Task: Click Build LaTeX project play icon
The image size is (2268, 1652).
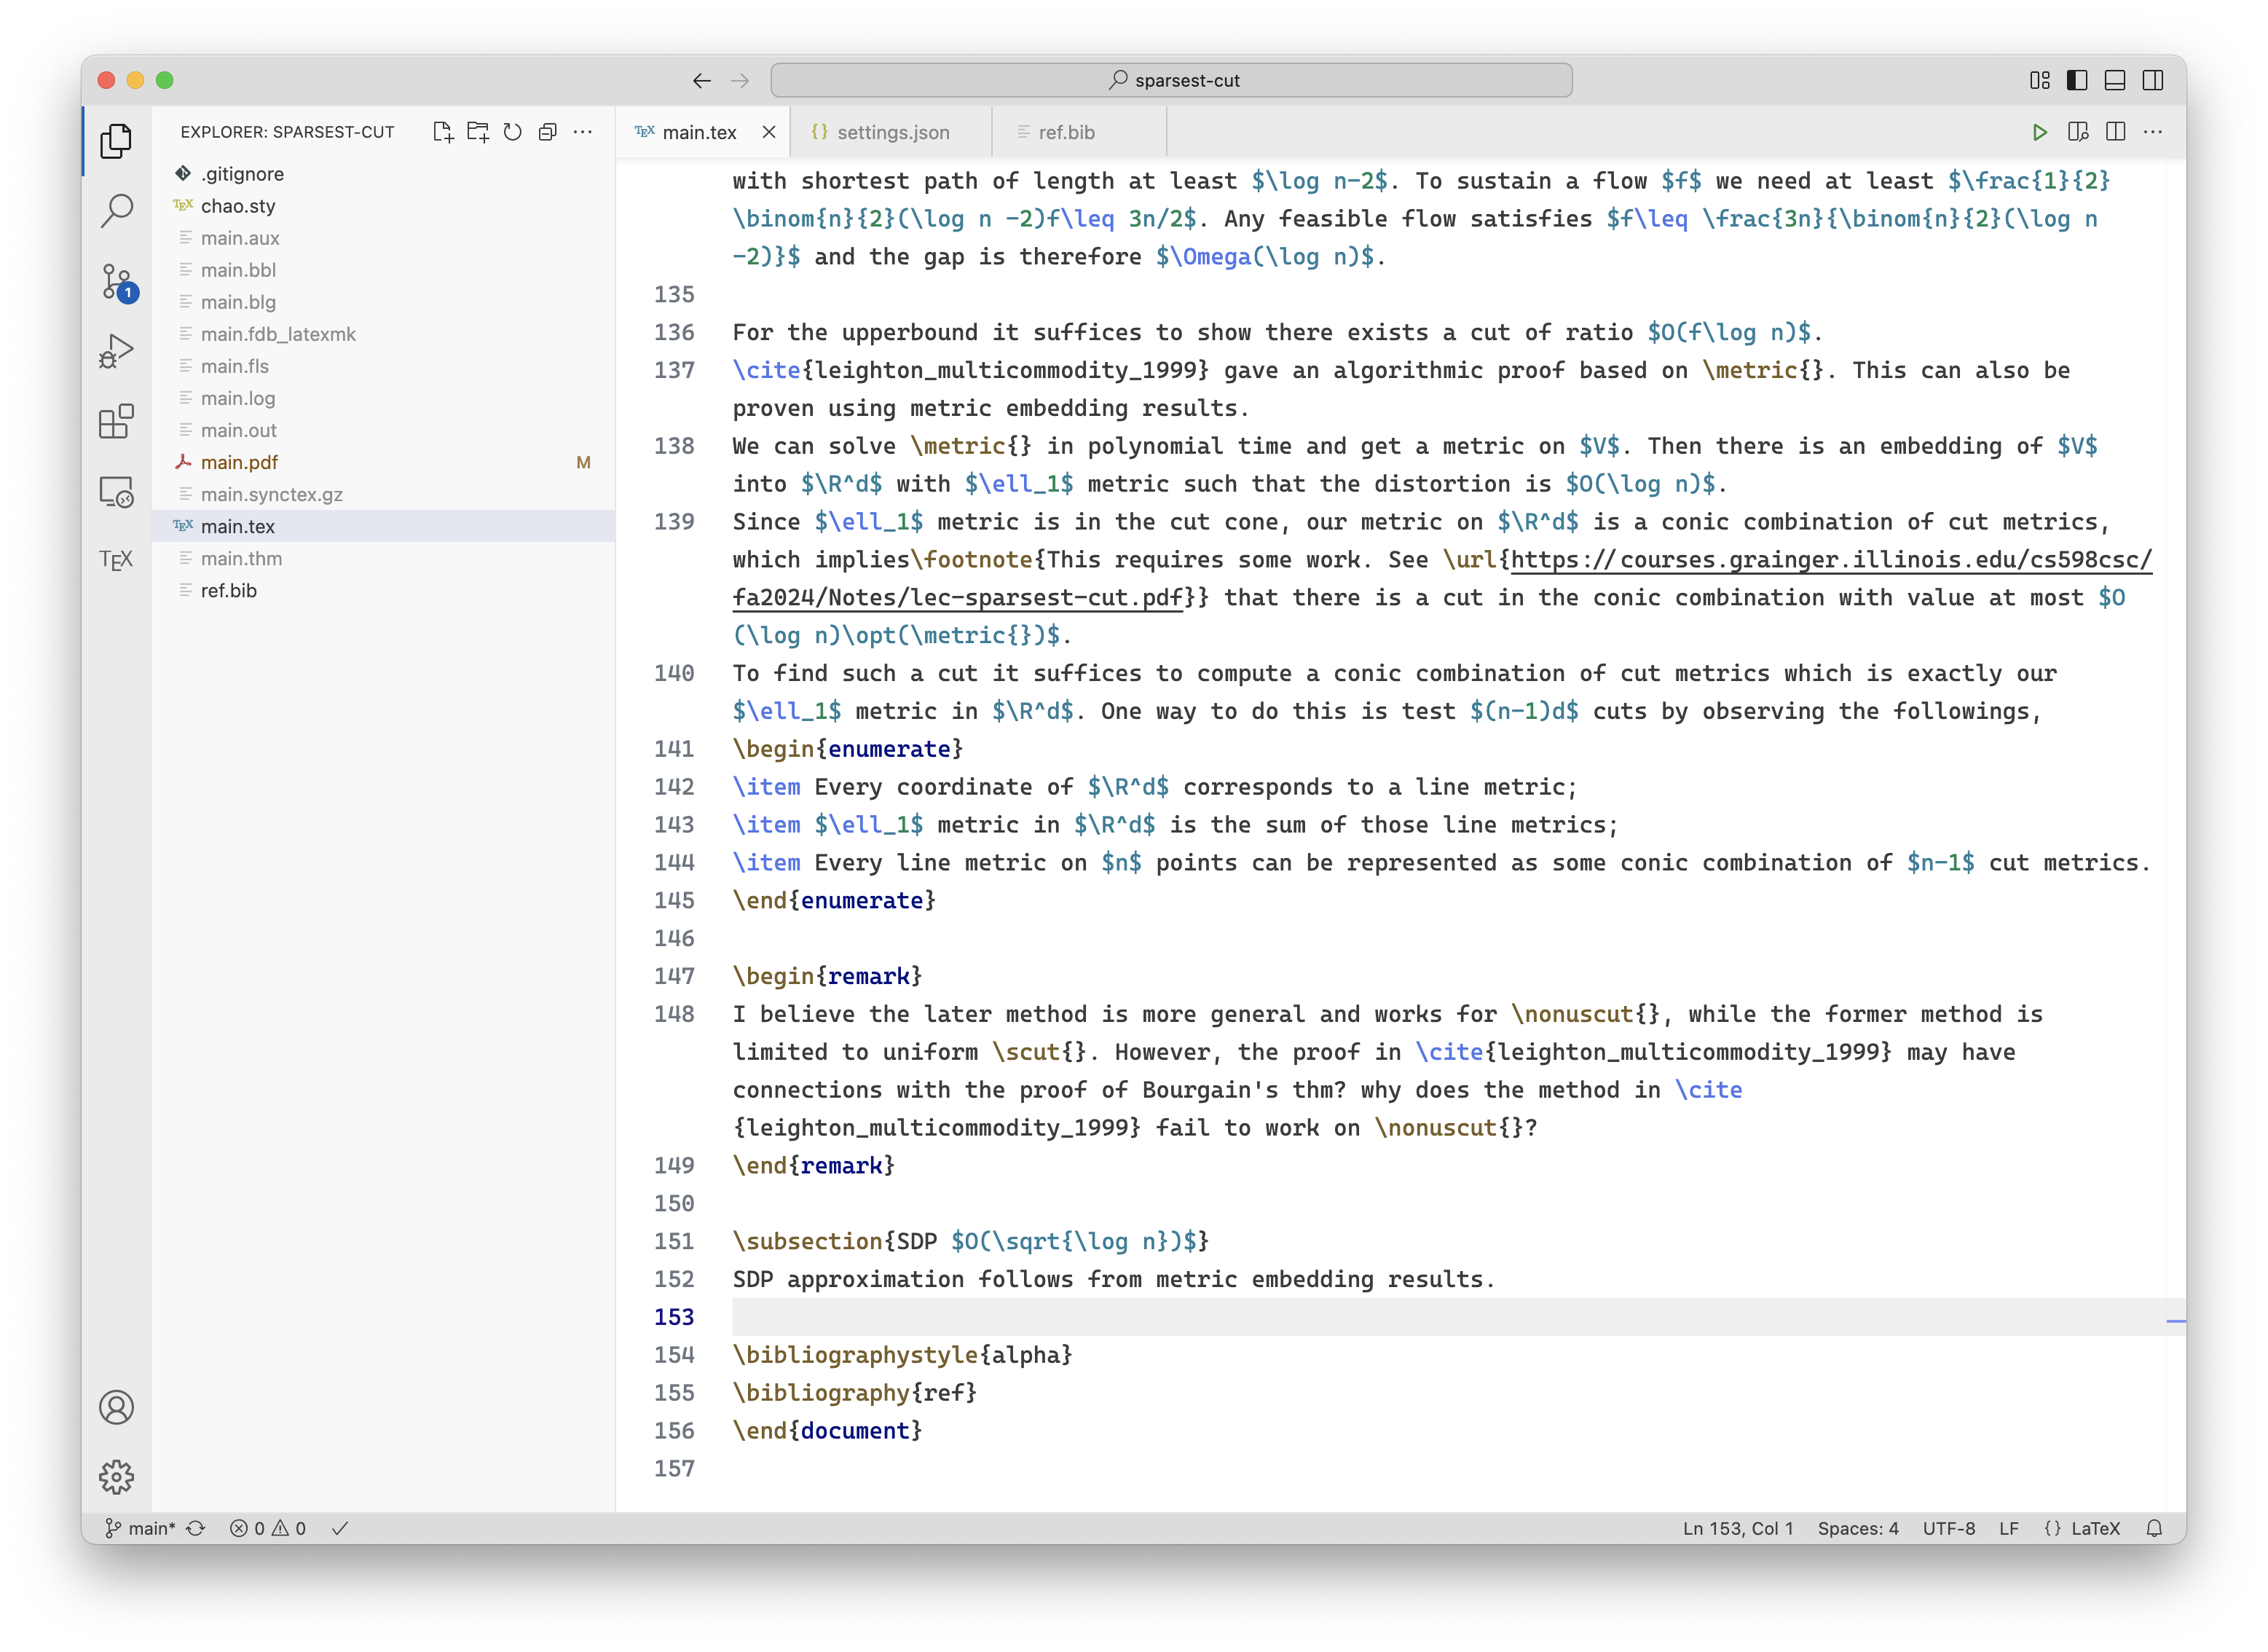Action: click(x=2039, y=132)
